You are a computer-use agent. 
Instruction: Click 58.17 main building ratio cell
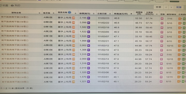(x=149, y=41)
